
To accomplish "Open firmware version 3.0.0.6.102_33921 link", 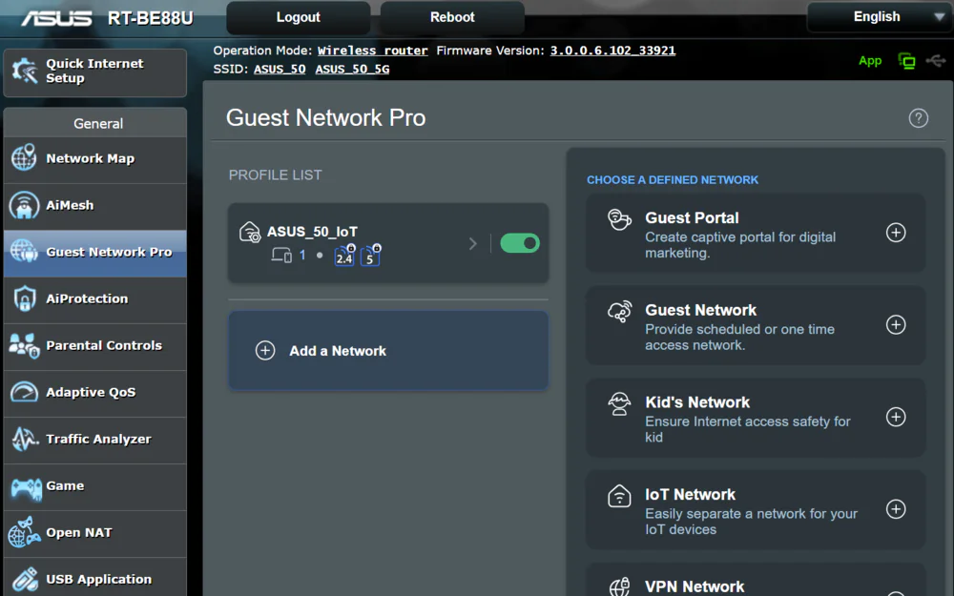I will [x=612, y=51].
